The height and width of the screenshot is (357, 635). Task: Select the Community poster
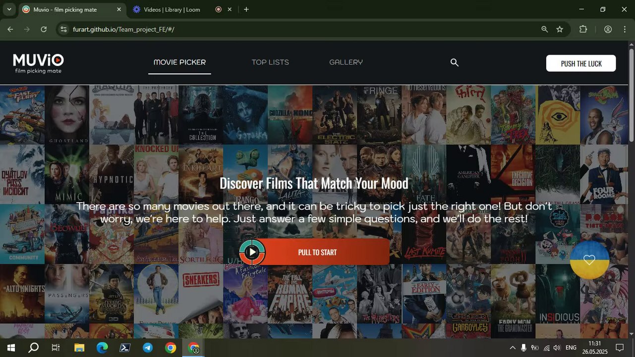click(x=22, y=234)
